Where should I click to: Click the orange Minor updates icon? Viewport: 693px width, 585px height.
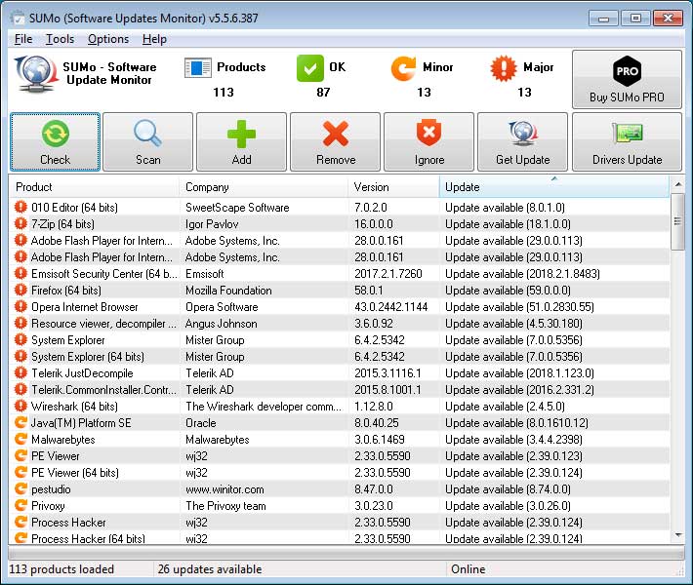[403, 68]
